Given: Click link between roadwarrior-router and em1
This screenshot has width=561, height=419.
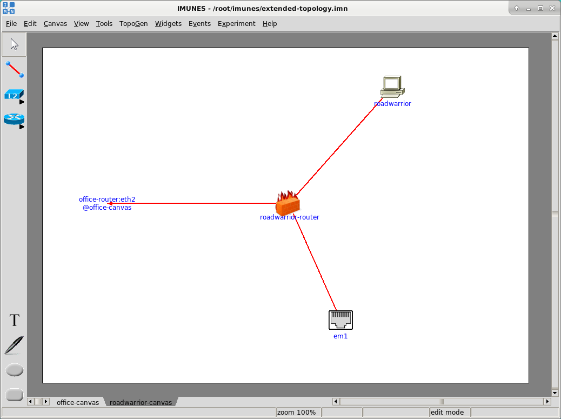Looking at the screenshot, I should coord(316,263).
